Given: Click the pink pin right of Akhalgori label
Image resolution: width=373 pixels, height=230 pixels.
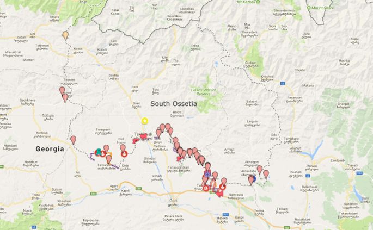Looking at the screenshot, I should [x=260, y=170].
